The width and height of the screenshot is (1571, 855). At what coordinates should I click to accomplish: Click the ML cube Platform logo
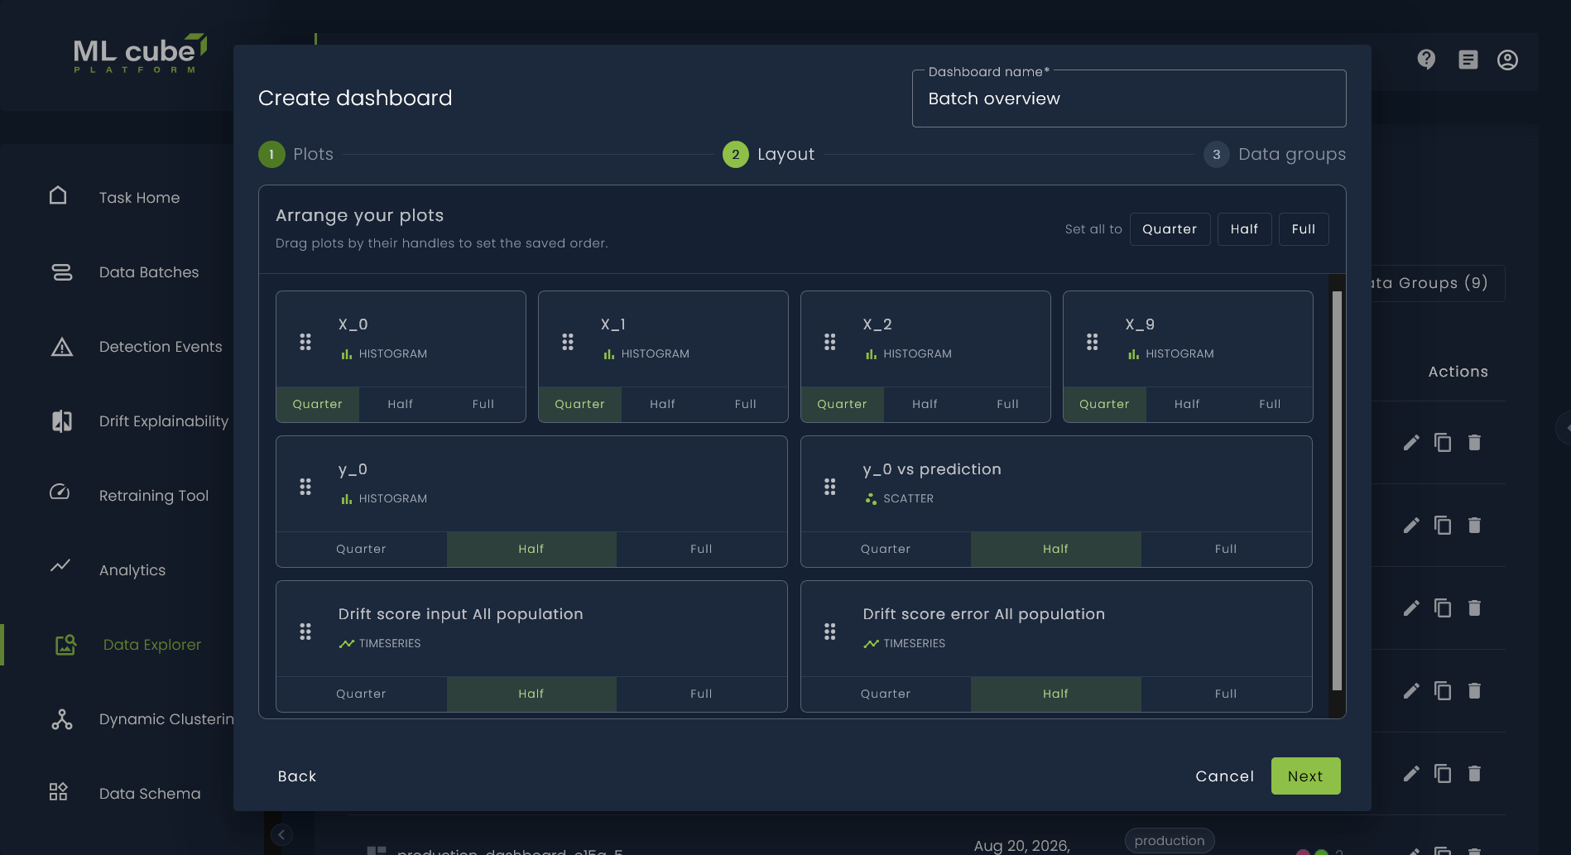pyautogui.click(x=140, y=54)
